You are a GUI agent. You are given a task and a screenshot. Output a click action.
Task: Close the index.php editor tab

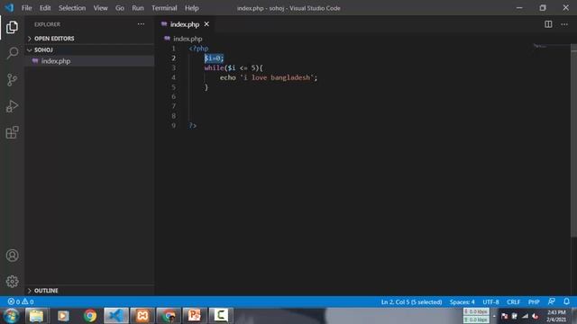pyautogui.click(x=206, y=24)
